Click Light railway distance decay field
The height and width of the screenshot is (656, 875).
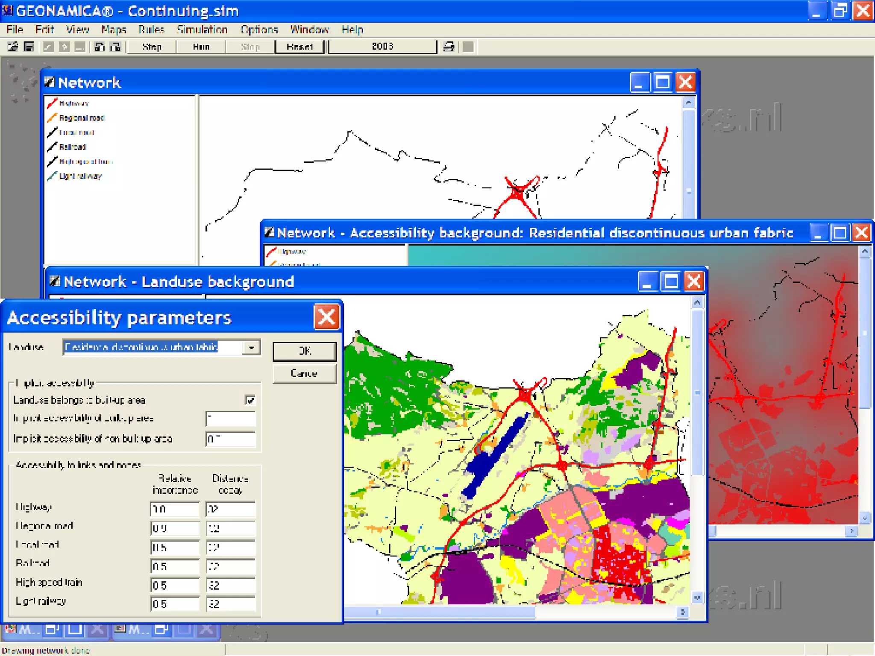click(x=230, y=604)
